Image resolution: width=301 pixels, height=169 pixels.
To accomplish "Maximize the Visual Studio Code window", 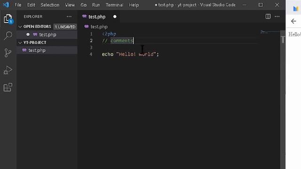I will point(261,5).
